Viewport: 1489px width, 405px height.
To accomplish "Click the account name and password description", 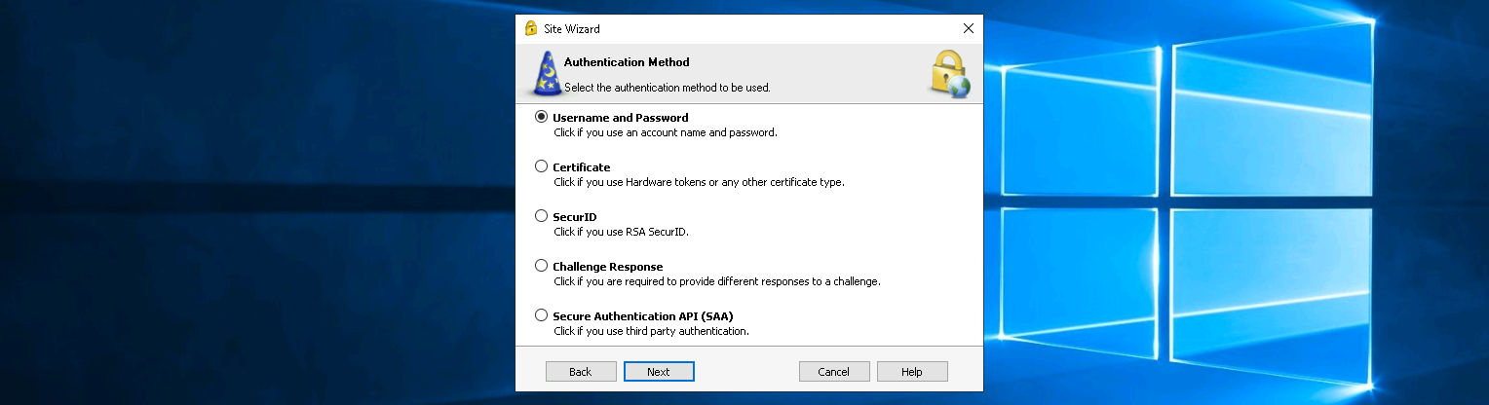I will point(665,132).
